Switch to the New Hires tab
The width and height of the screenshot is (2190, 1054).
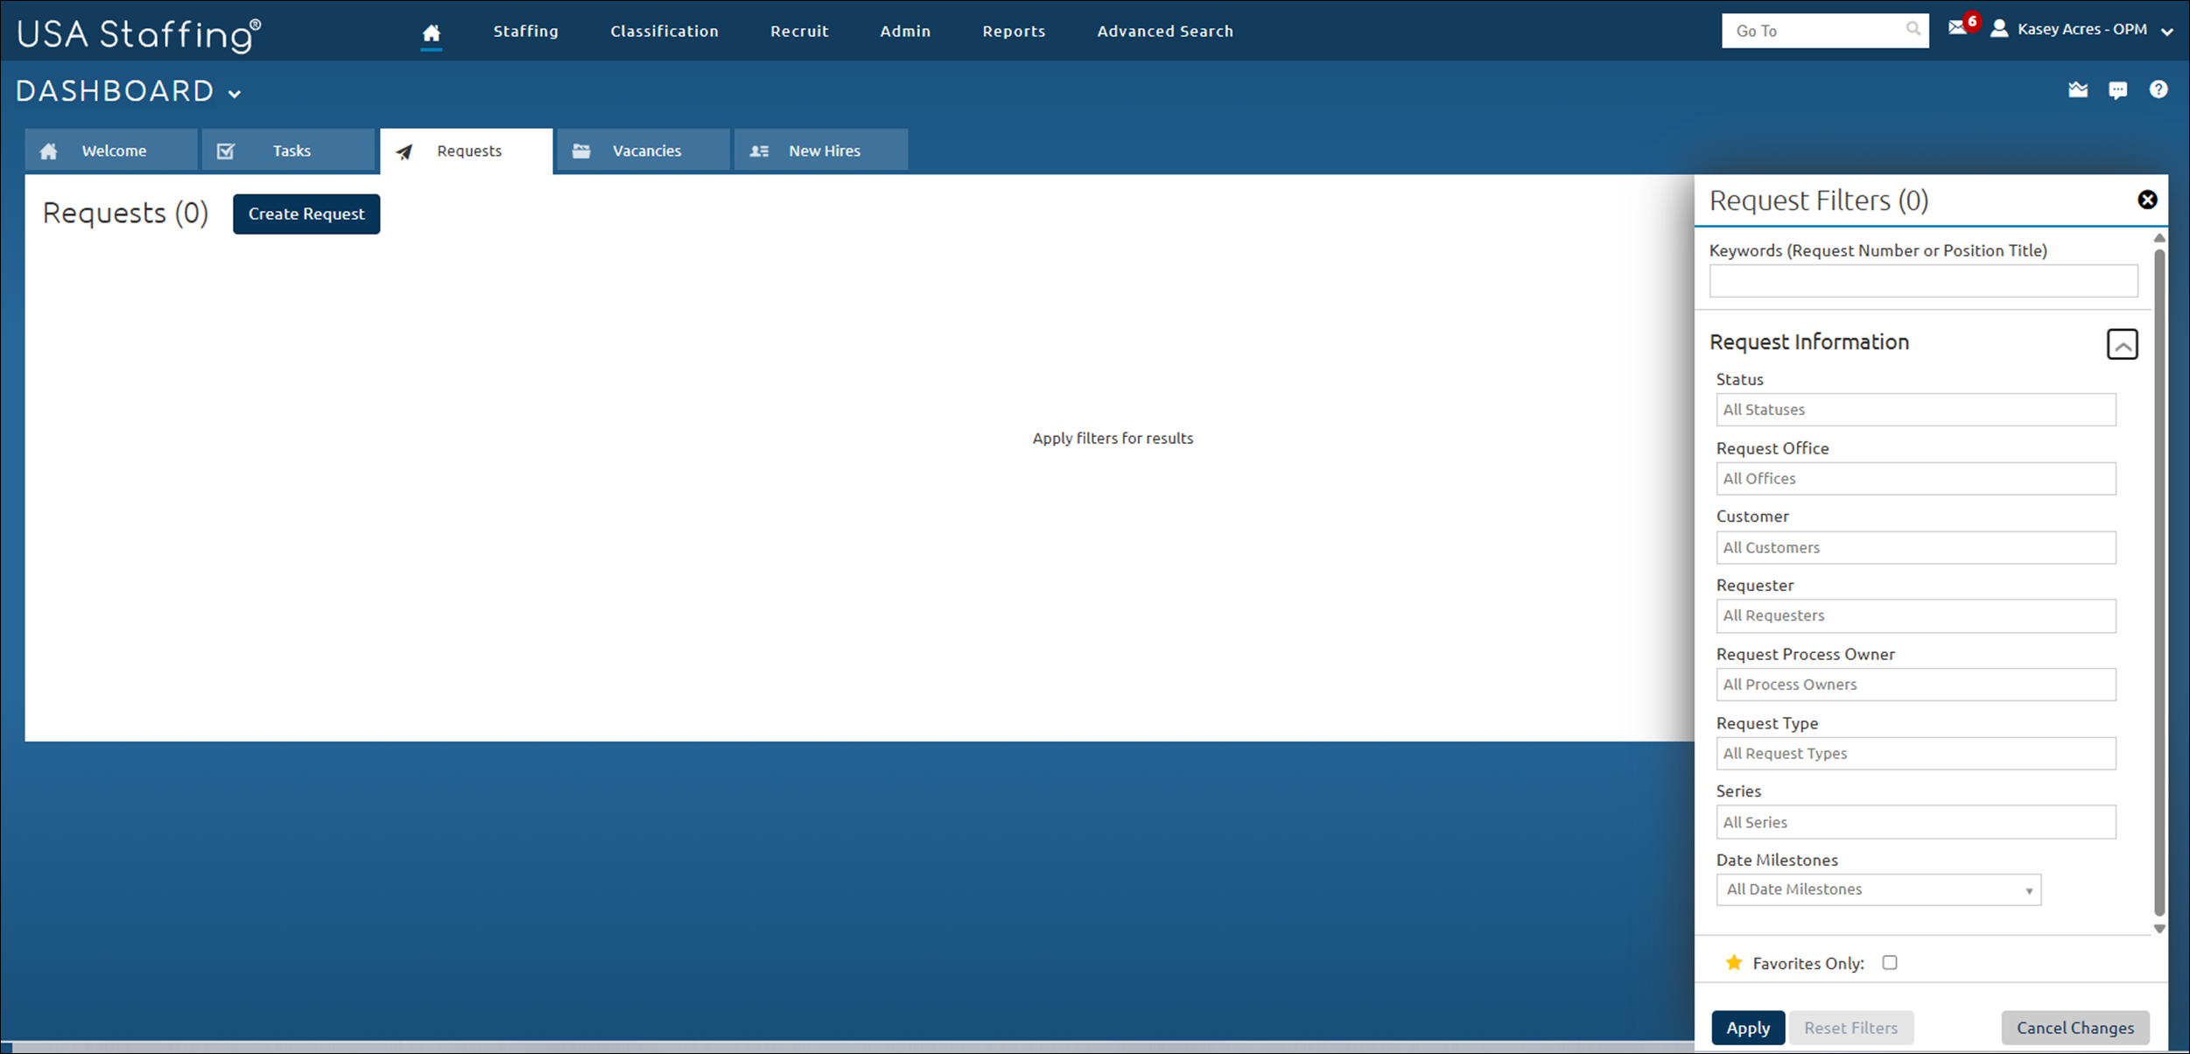tap(821, 150)
